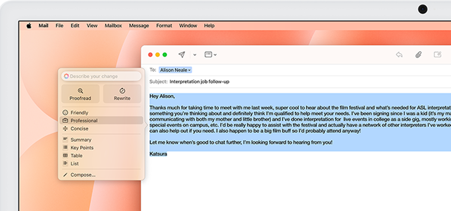Attach a file with paperclip icon
The height and width of the screenshot is (211, 451).
[418, 55]
